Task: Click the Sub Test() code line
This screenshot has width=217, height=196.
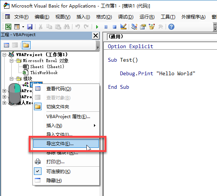Action: click(x=123, y=60)
